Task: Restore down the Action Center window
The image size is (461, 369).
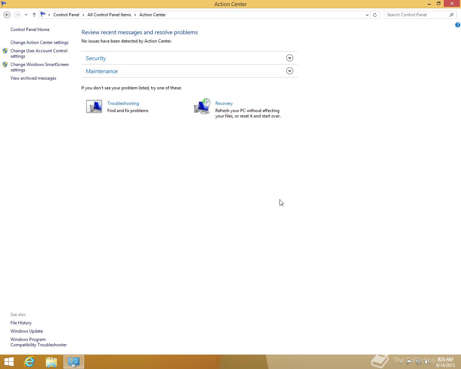Action: pyautogui.click(x=439, y=4)
